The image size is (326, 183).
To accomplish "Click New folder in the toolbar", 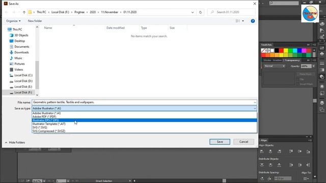I will coord(35,21).
